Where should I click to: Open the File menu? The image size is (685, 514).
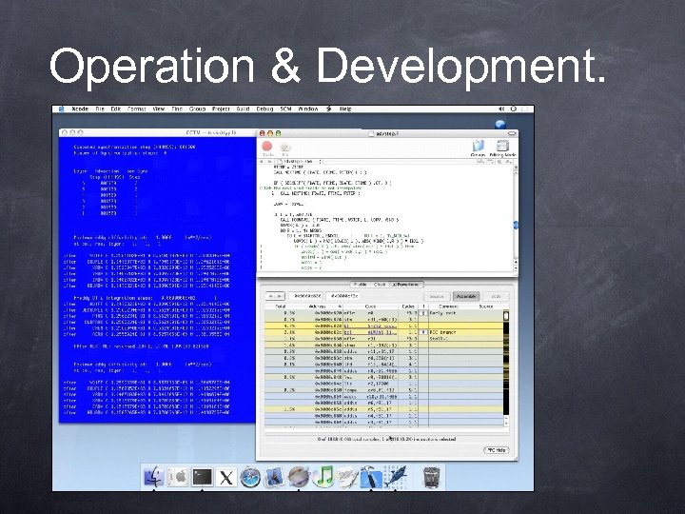(x=100, y=109)
